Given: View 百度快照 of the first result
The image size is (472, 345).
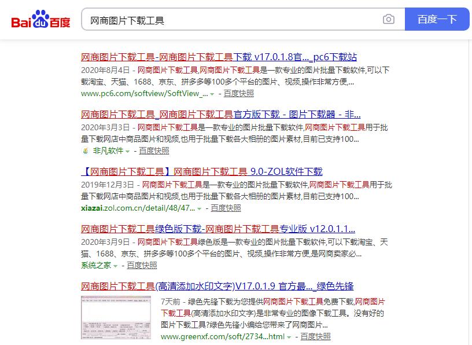Looking at the screenshot, I should pyautogui.click(x=237, y=93).
